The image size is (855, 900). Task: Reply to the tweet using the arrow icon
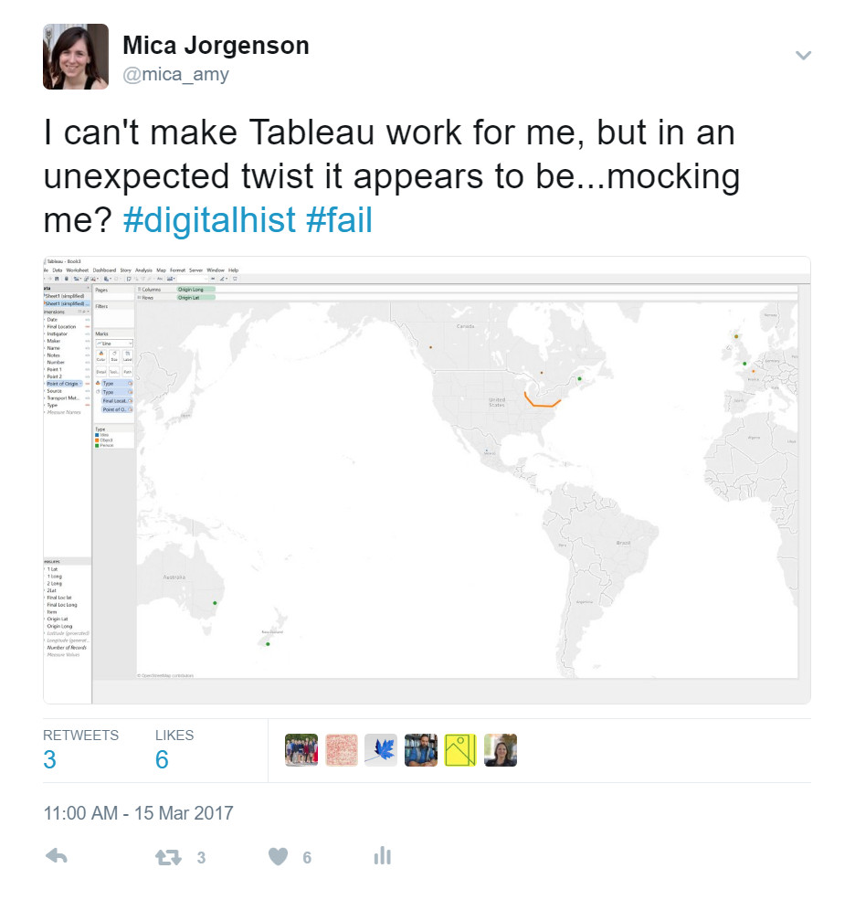(56, 855)
